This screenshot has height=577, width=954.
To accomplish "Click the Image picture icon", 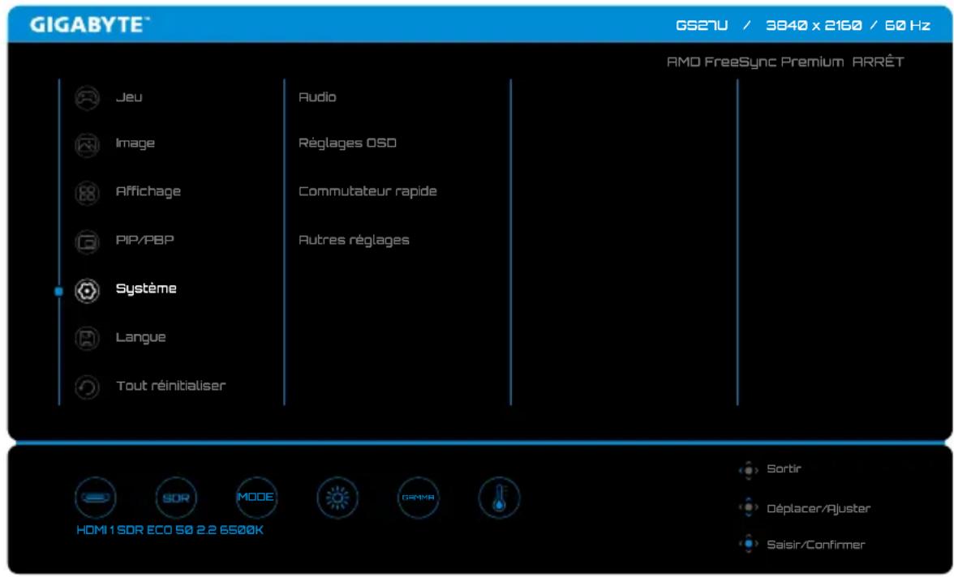I will (87, 145).
